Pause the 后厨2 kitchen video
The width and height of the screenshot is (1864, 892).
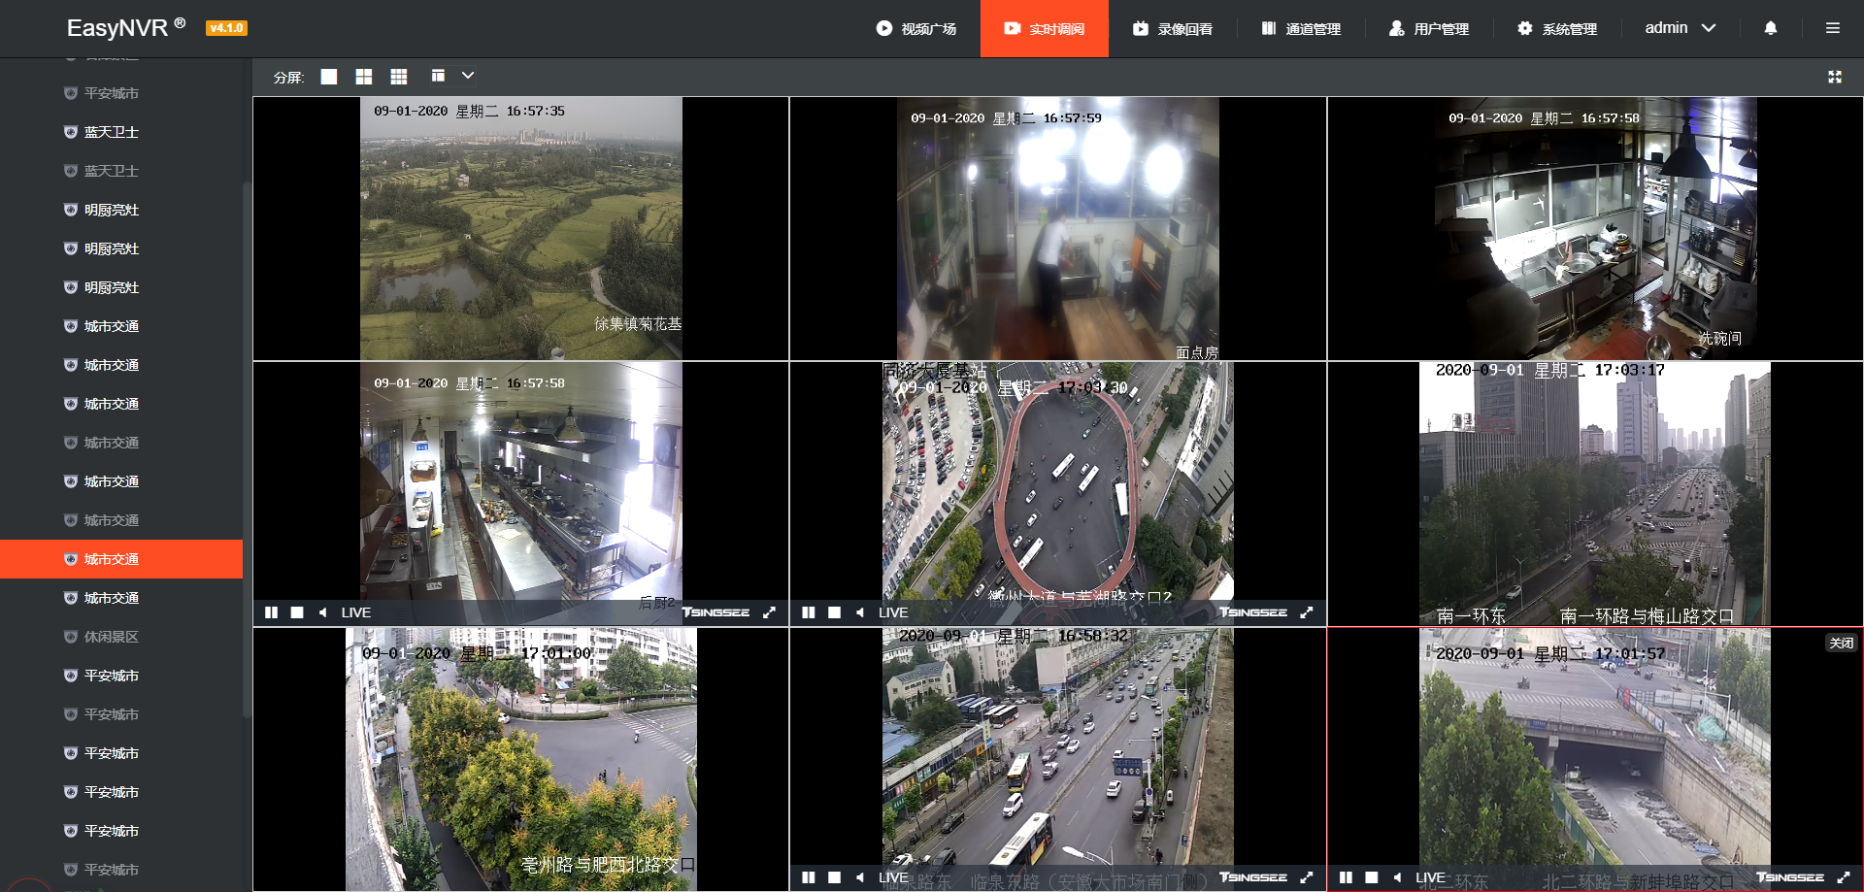[x=271, y=612]
